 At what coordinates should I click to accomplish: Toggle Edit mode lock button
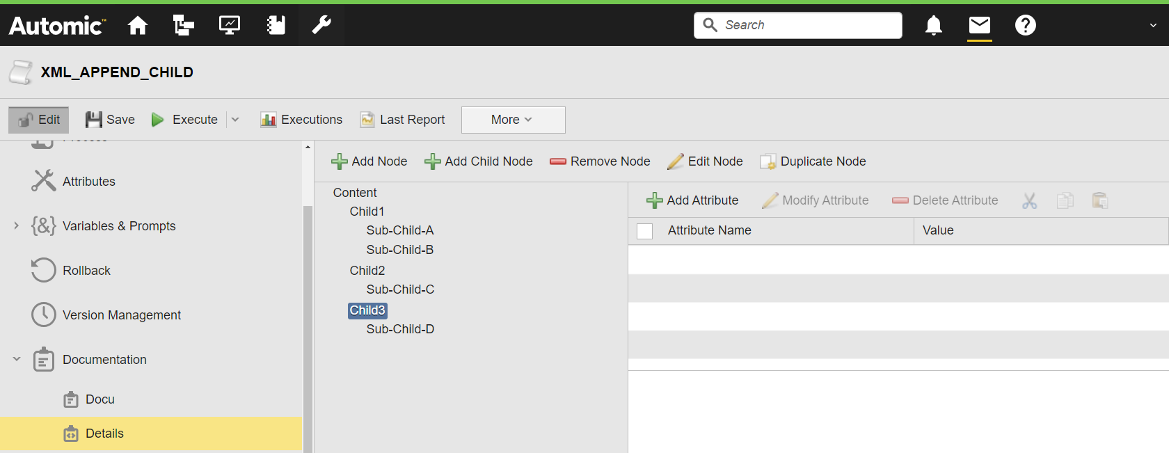39,120
